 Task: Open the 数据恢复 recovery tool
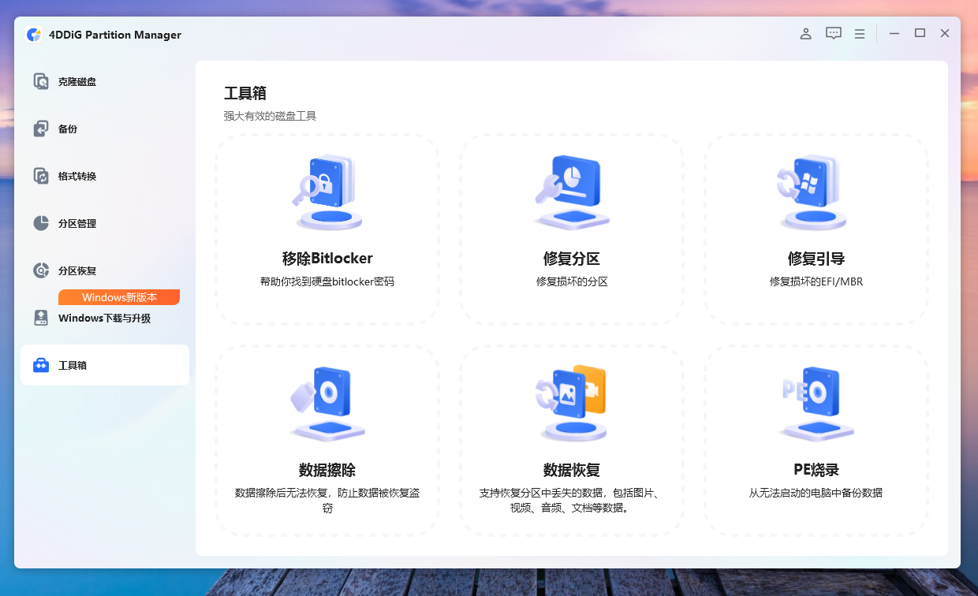[572, 441]
